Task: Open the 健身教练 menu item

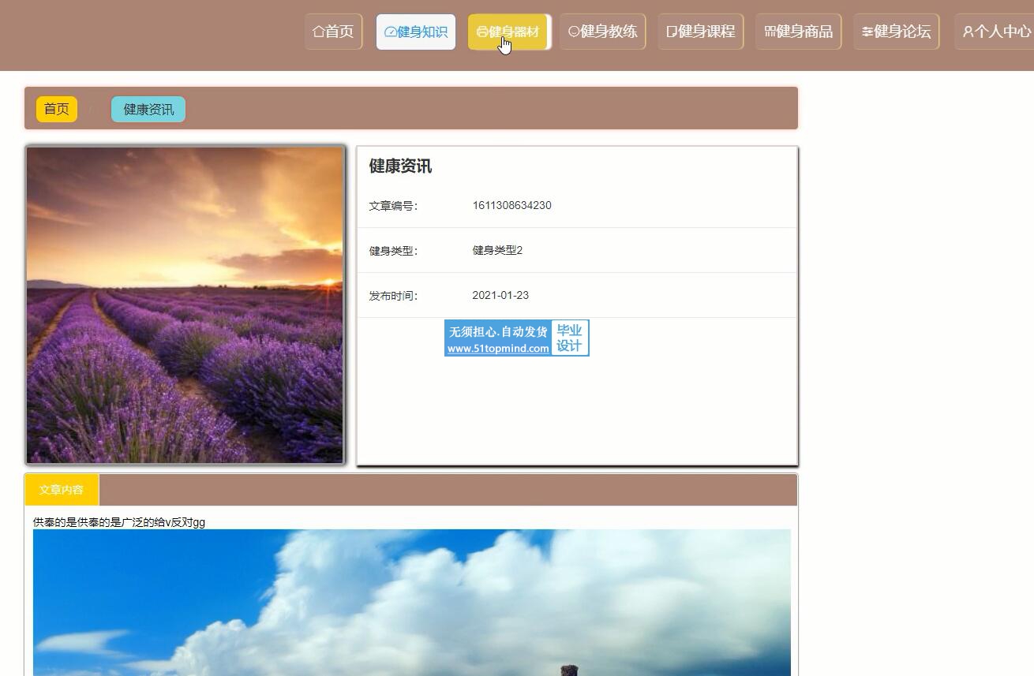Action: 603,32
